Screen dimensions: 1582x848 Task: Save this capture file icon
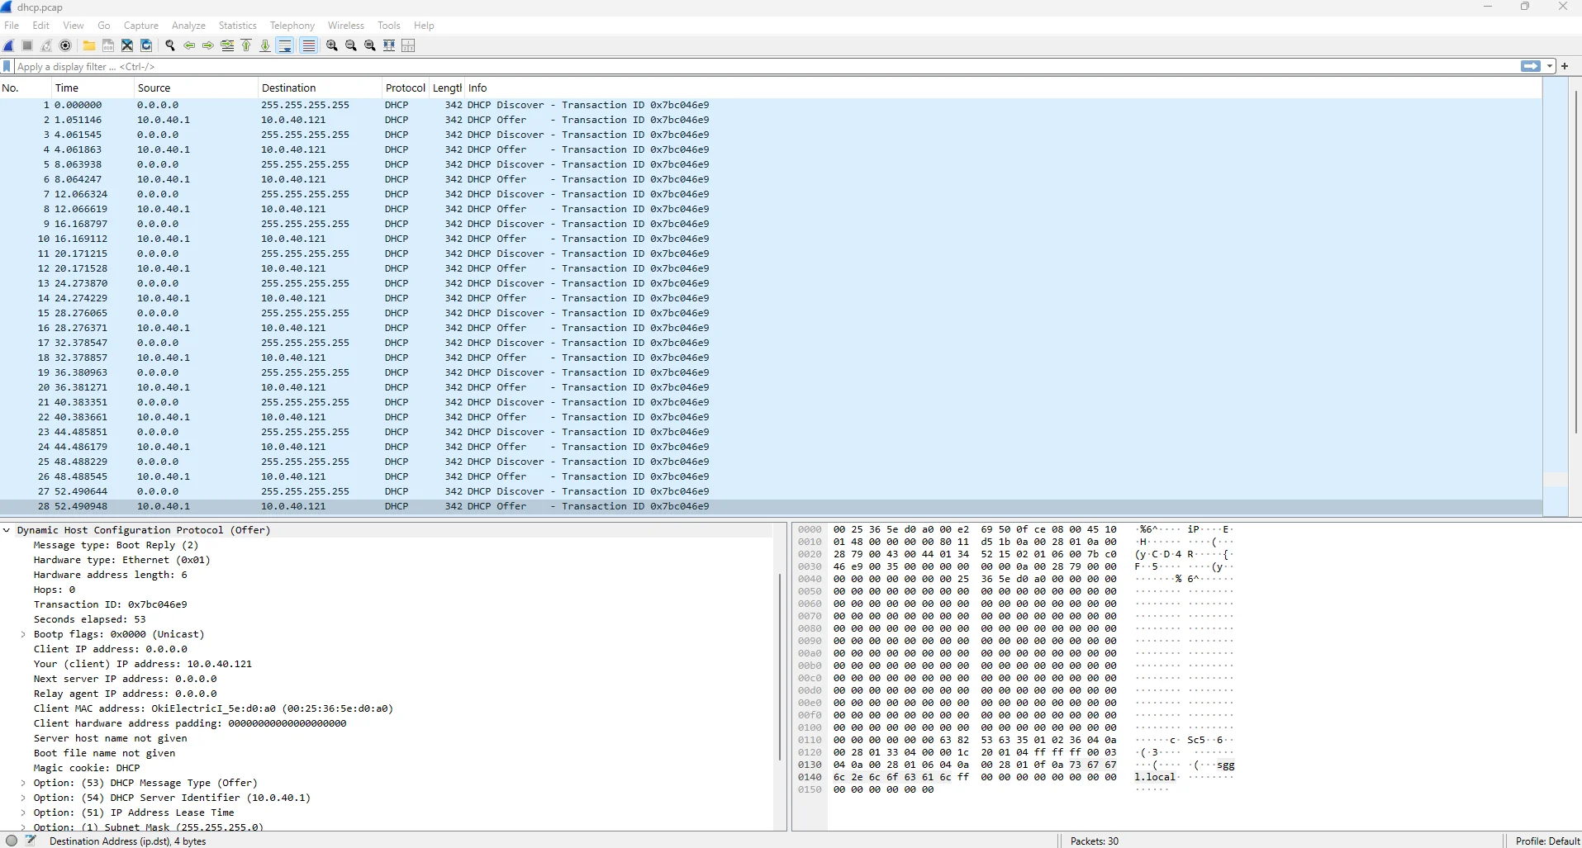(x=108, y=45)
